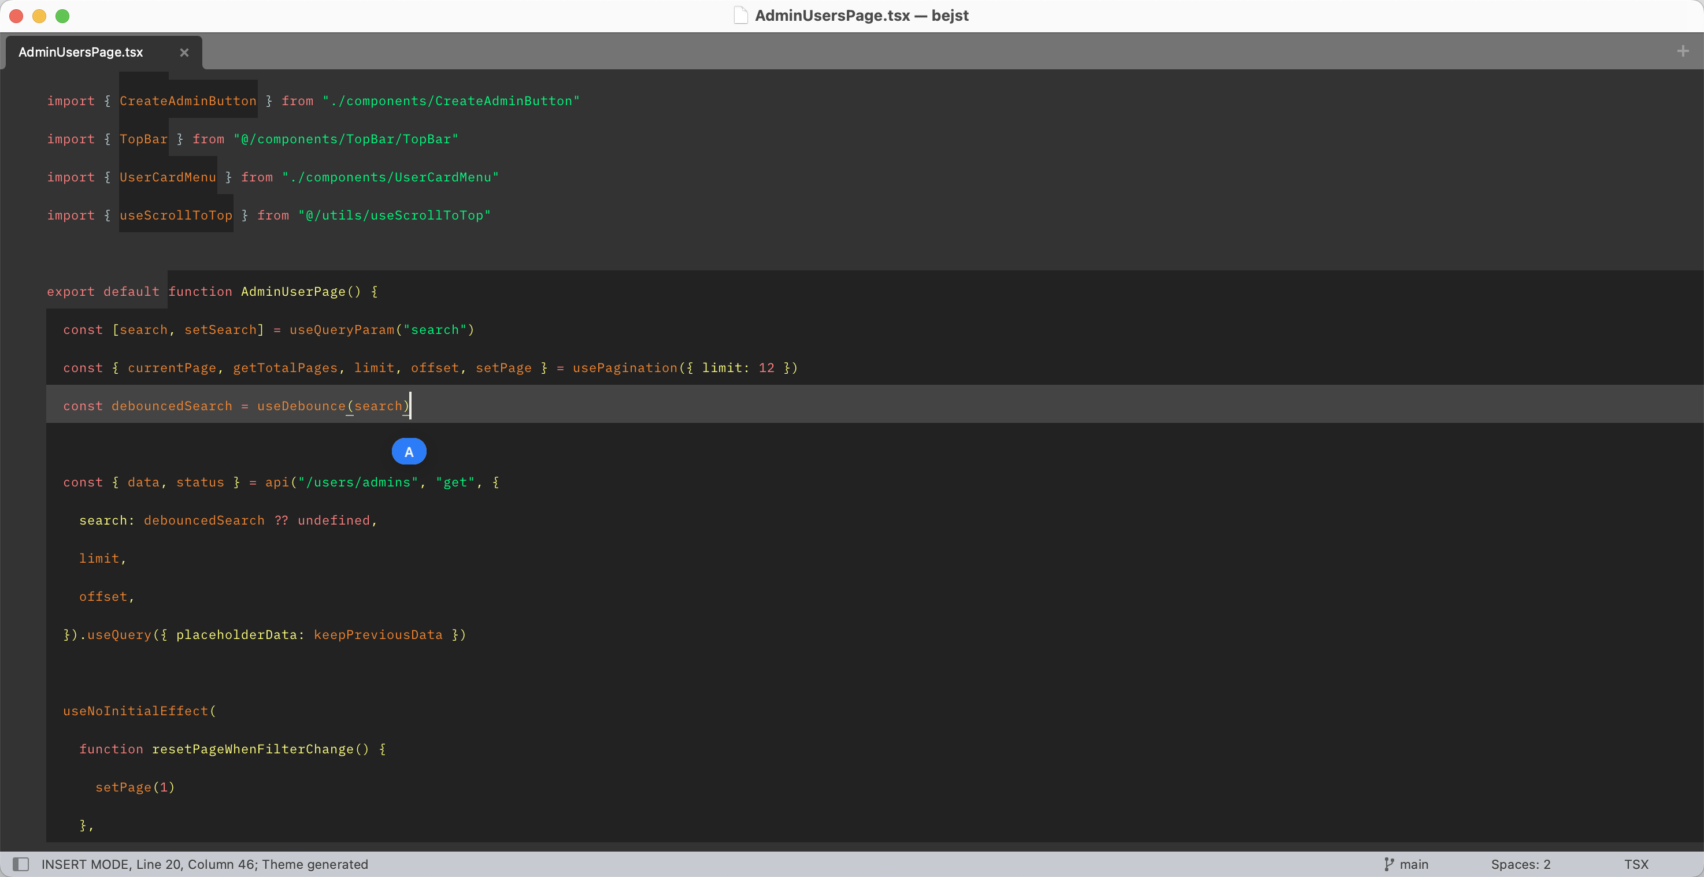Screen dimensions: 1704x877
Task: Toggle the sidebar from the status bar icon
Action: click(21, 864)
